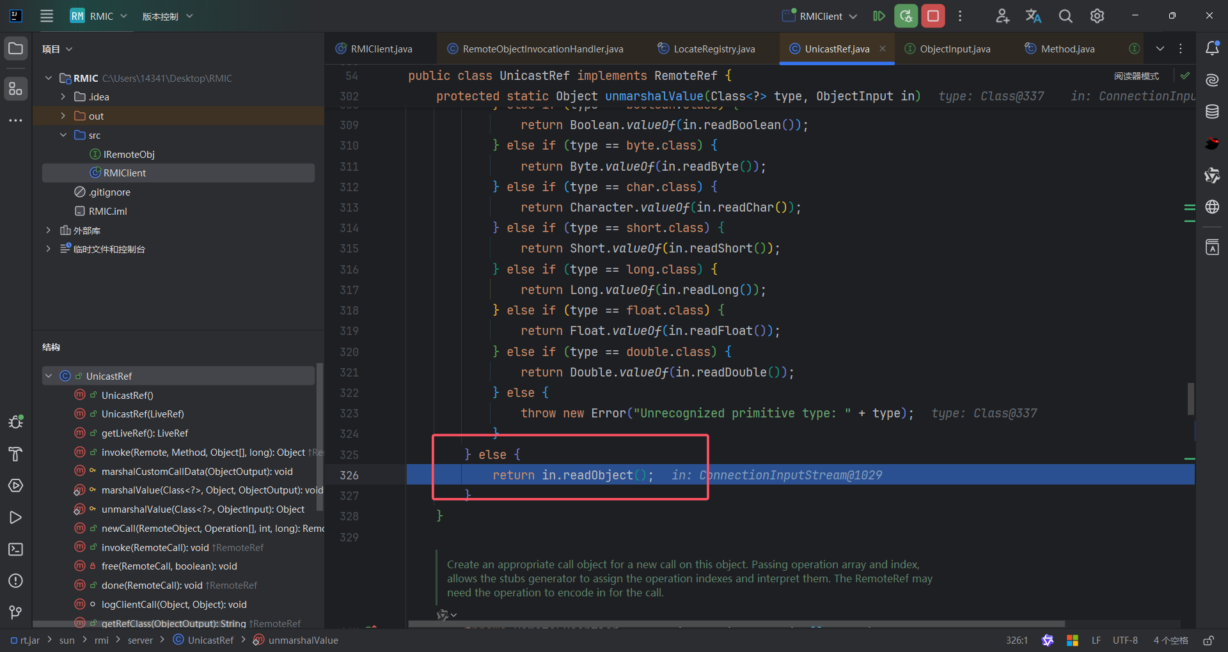Open the RMIC project dropdown
Screen dimensions: 1228x652
(x=99, y=16)
